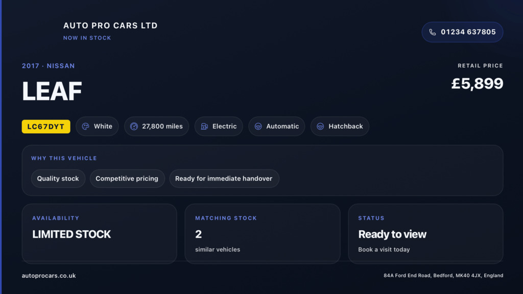
Task: Click the palette icon beside White
Action: [x=86, y=127]
